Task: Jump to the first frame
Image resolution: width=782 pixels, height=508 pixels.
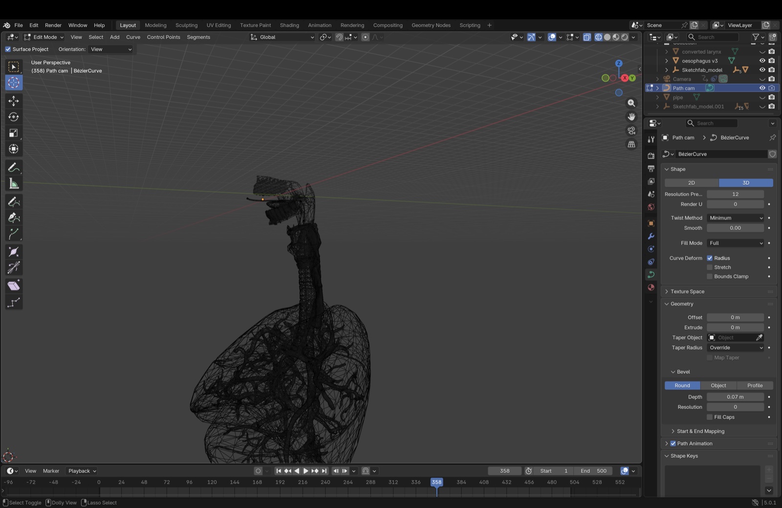Action: 279,471
